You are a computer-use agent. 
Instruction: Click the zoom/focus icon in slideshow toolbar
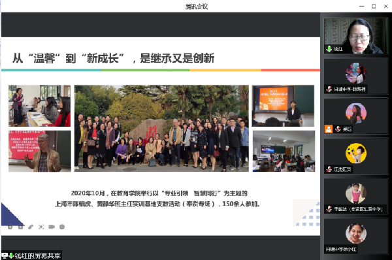[41, 227]
